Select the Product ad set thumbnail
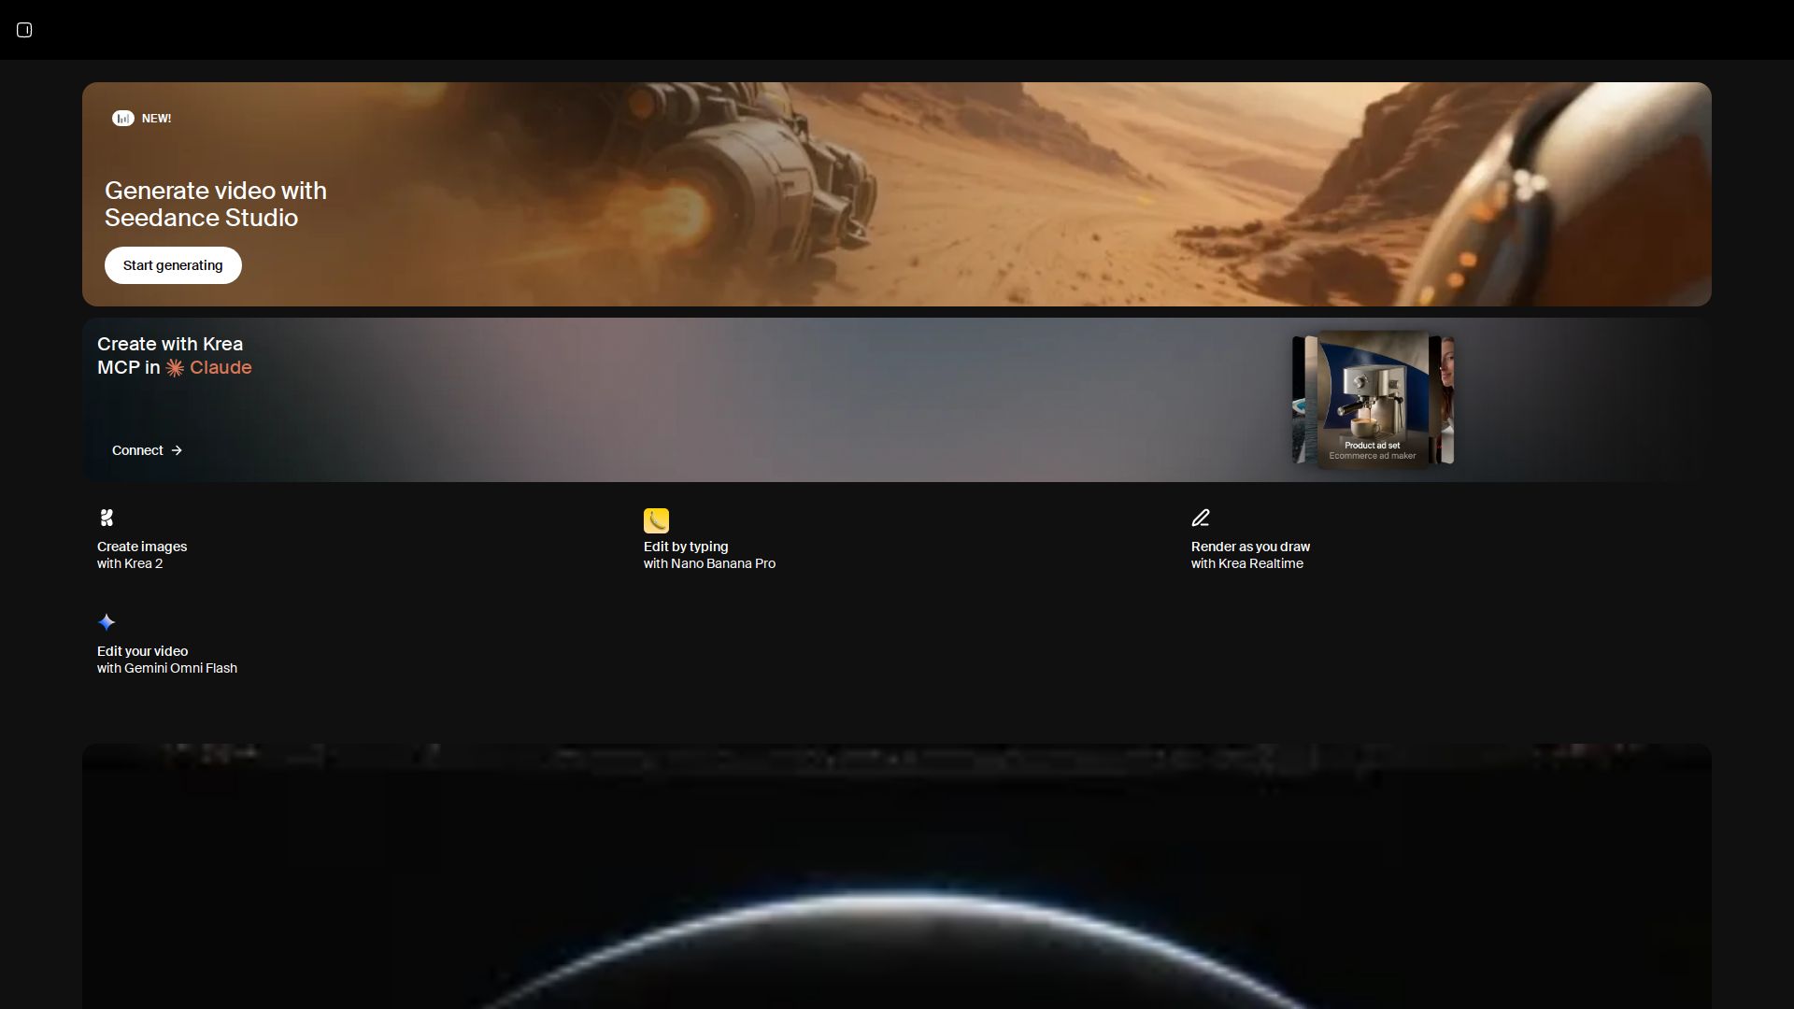This screenshot has width=1794, height=1009. [1373, 400]
